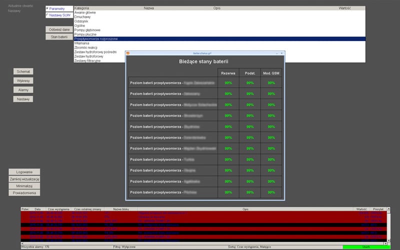Sort alarms by Priorytet column header
Screen dimensions: 400x250
point(378,209)
